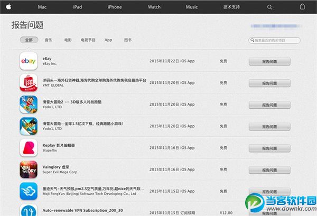317x216 pixels.
Task: Open the search magnifier icon in navbar
Action: [x=269, y=7]
